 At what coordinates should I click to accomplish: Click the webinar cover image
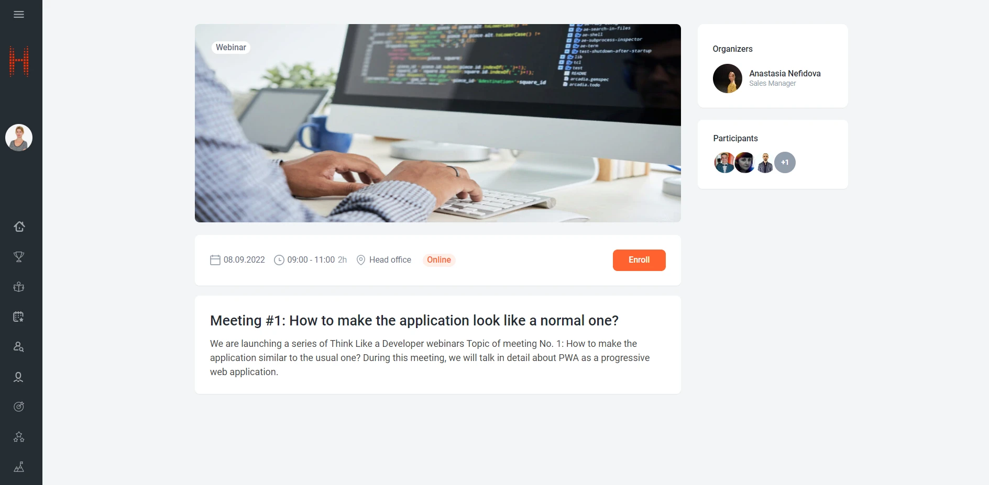click(x=438, y=123)
